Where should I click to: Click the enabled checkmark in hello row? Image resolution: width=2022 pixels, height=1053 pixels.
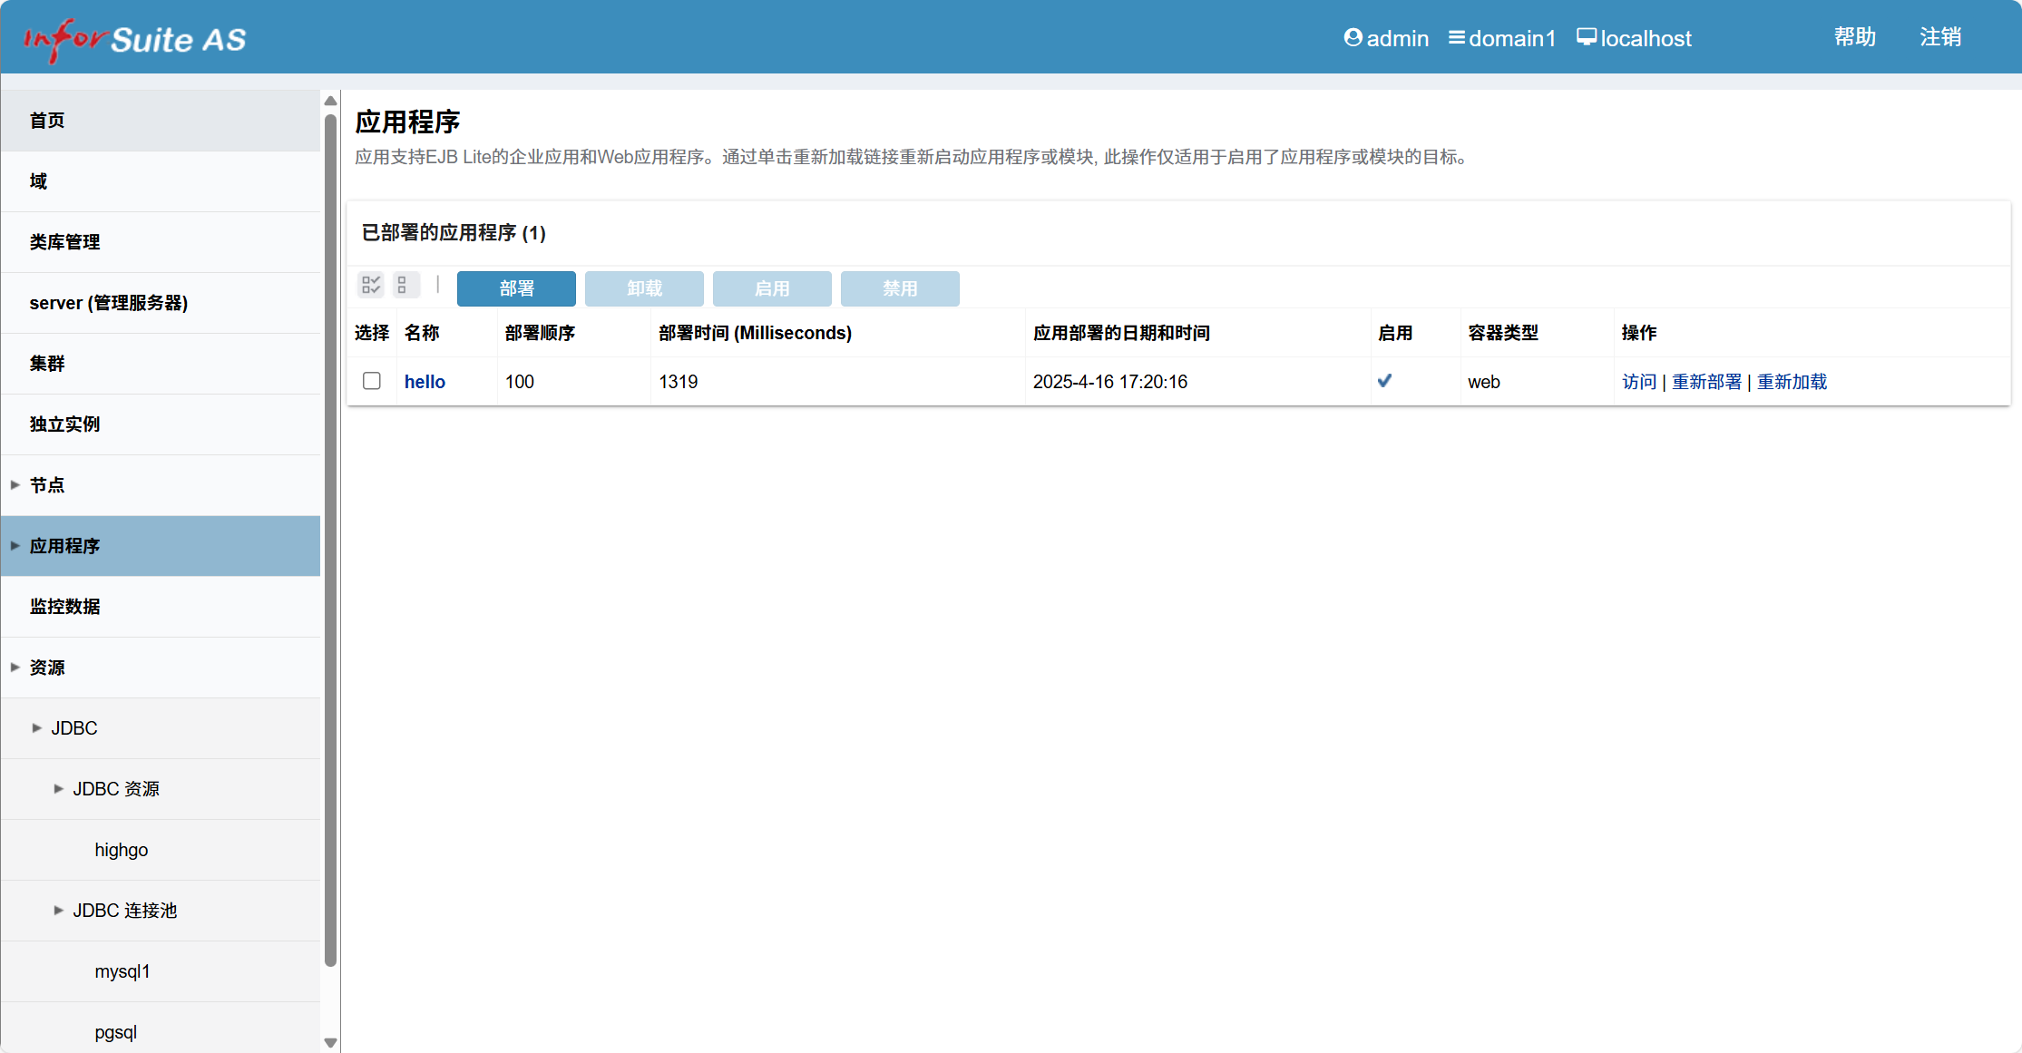[x=1384, y=381]
